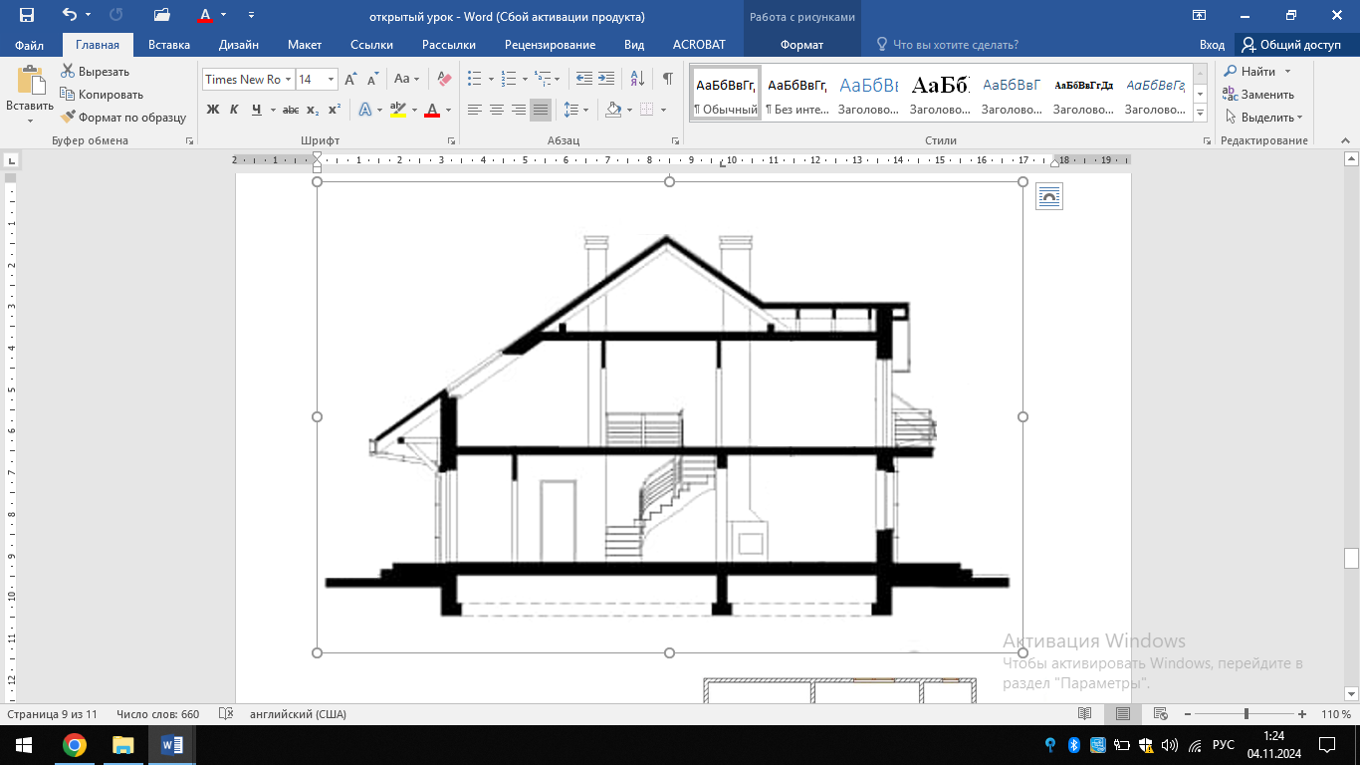1360x765 pixels.
Task: Click the Заменить button
Action: [x=1258, y=95]
